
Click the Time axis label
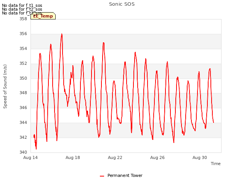(215, 164)
